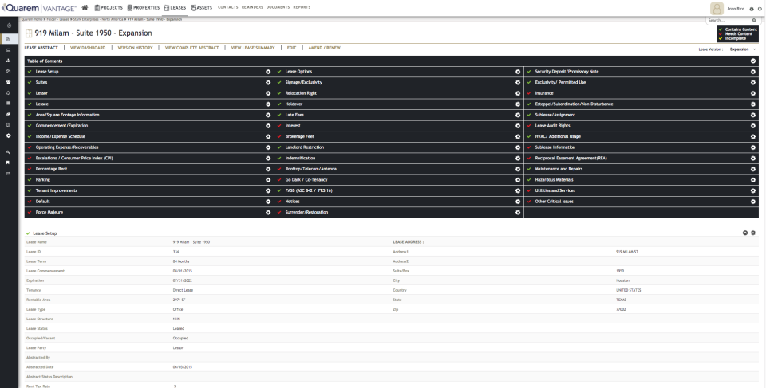Click 'Quarem Home' breadcrumb
This screenshot has width=766, height=388.
pyautogui.click(x=32, y=19)
